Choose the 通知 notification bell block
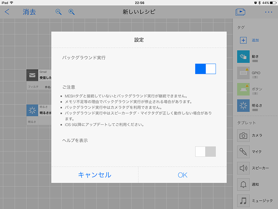Screen dimensions: 278x209 pos(244,185)
